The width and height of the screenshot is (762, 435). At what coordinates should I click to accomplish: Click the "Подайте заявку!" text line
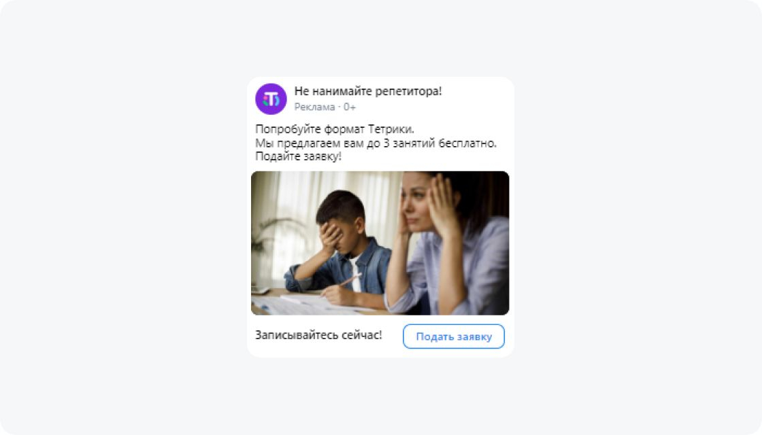[299, 156]
